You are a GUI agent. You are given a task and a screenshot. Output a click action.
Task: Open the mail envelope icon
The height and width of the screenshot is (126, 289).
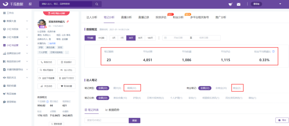pyautogui.click(x=238, y=4)
